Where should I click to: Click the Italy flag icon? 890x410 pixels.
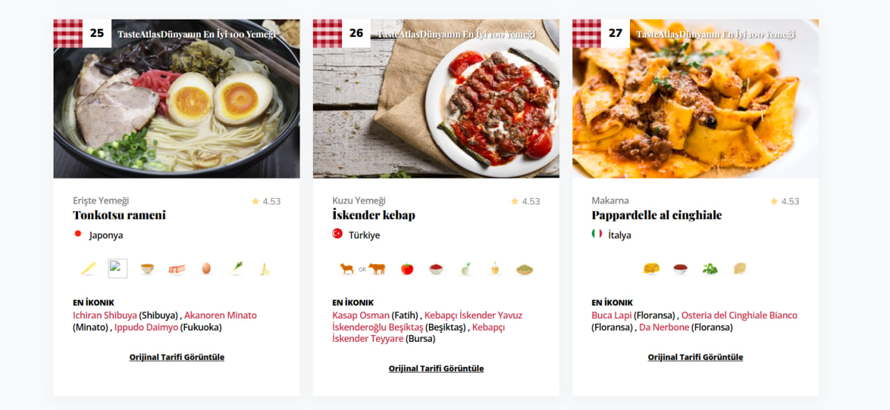click(597, 234)
